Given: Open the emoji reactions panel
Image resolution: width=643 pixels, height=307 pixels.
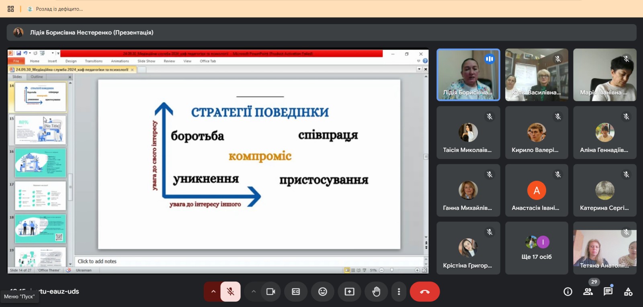Looking at the screenshot, I should [x=323, y=292].
